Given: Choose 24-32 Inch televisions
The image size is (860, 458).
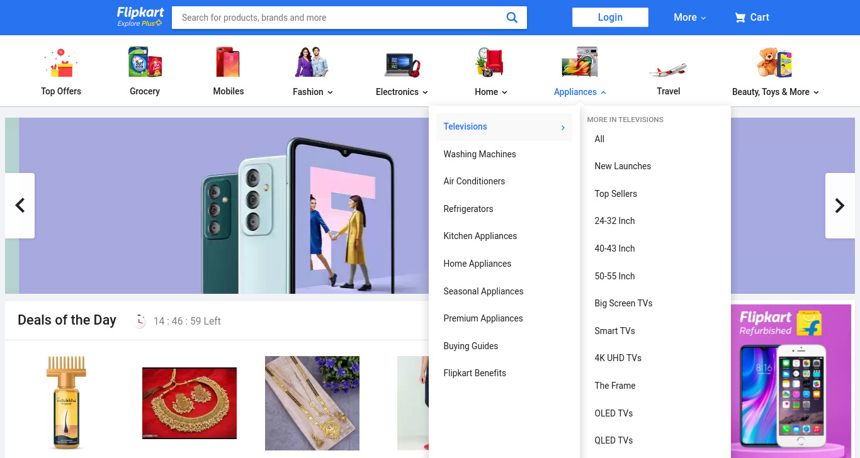Looking at the screenshot, I should (x=614, y=221).
